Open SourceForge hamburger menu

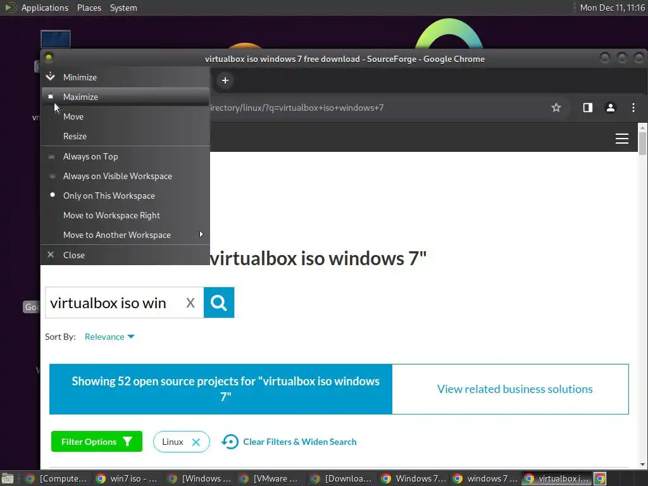tap(622, 139)
